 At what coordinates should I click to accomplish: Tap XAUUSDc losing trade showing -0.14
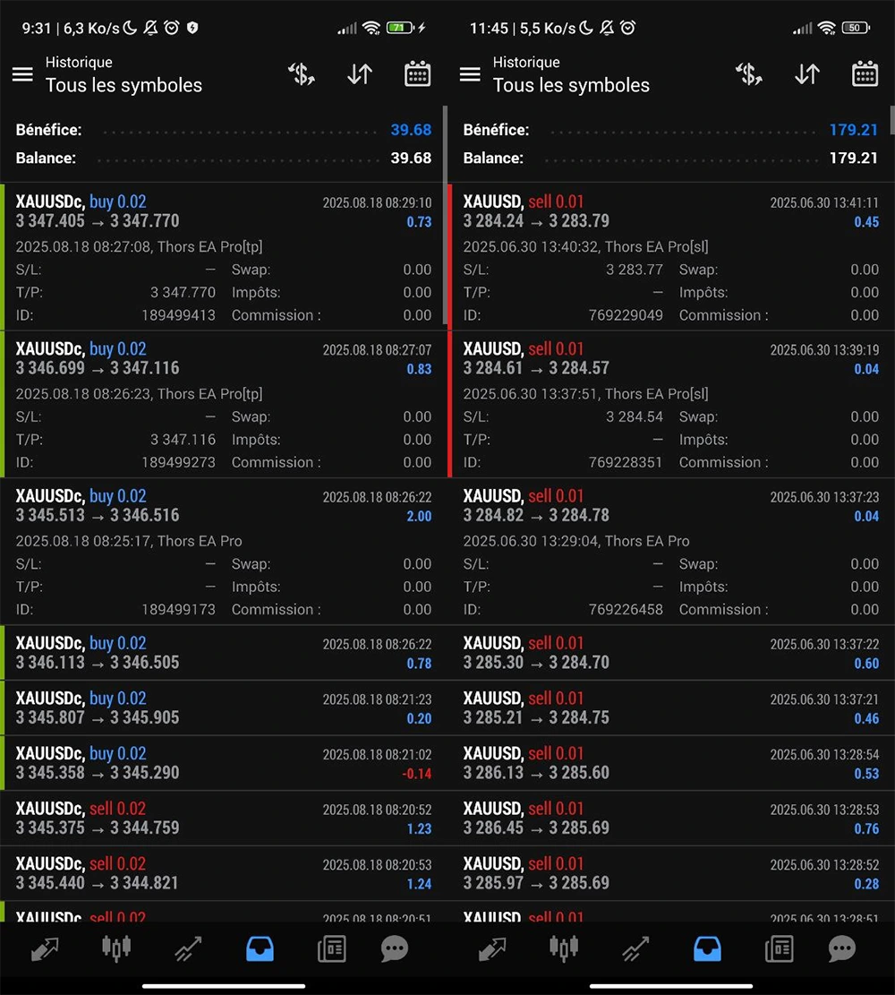(x=224, y=763)
